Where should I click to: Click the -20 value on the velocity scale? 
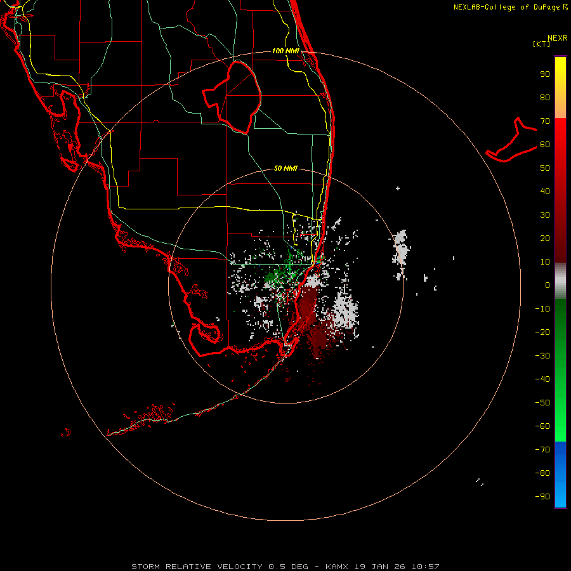click(x=542, y=332)
